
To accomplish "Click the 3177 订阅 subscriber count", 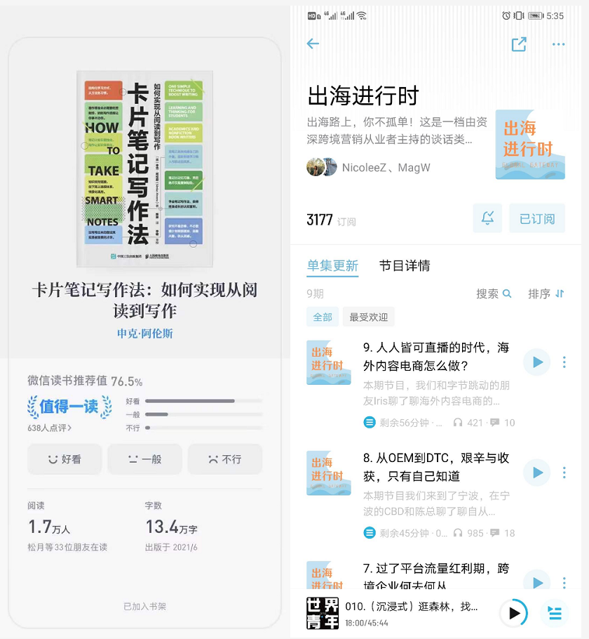I will point(331,220).
